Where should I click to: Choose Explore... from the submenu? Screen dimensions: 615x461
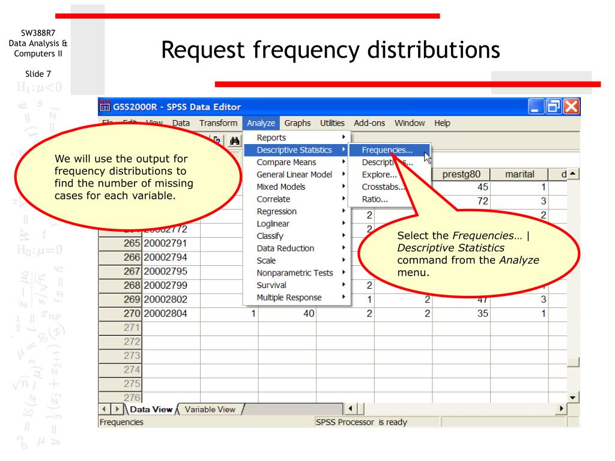coord(379,175)
